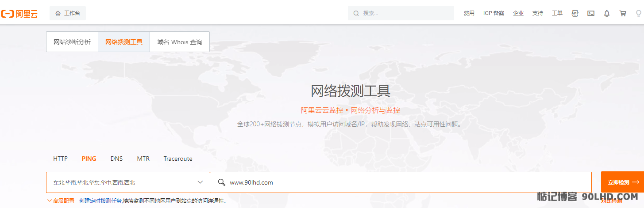The width and height of the screenshot is (644, 208).
Task: Open the notifications bell icon
Action: [x=607, y=13]
